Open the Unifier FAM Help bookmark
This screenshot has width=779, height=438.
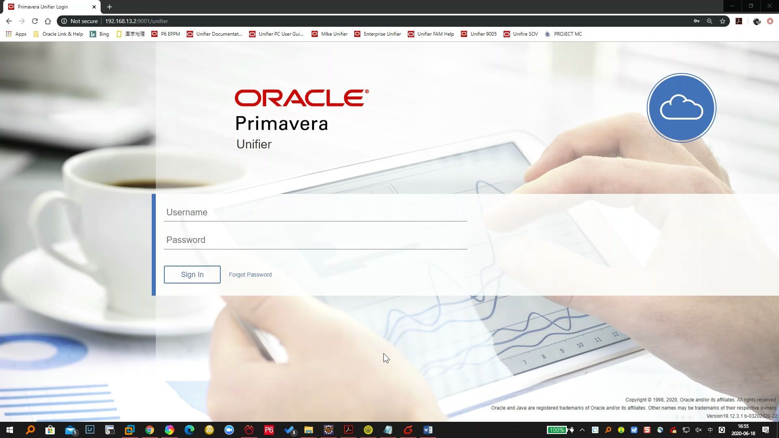[431, 34]
